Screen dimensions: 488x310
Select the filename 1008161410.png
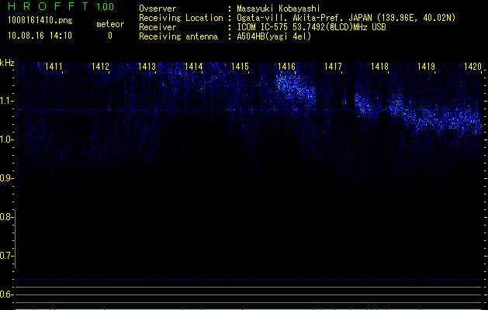[x=40, y=20]
